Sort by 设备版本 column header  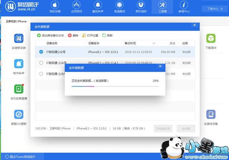tap(94, 43)
